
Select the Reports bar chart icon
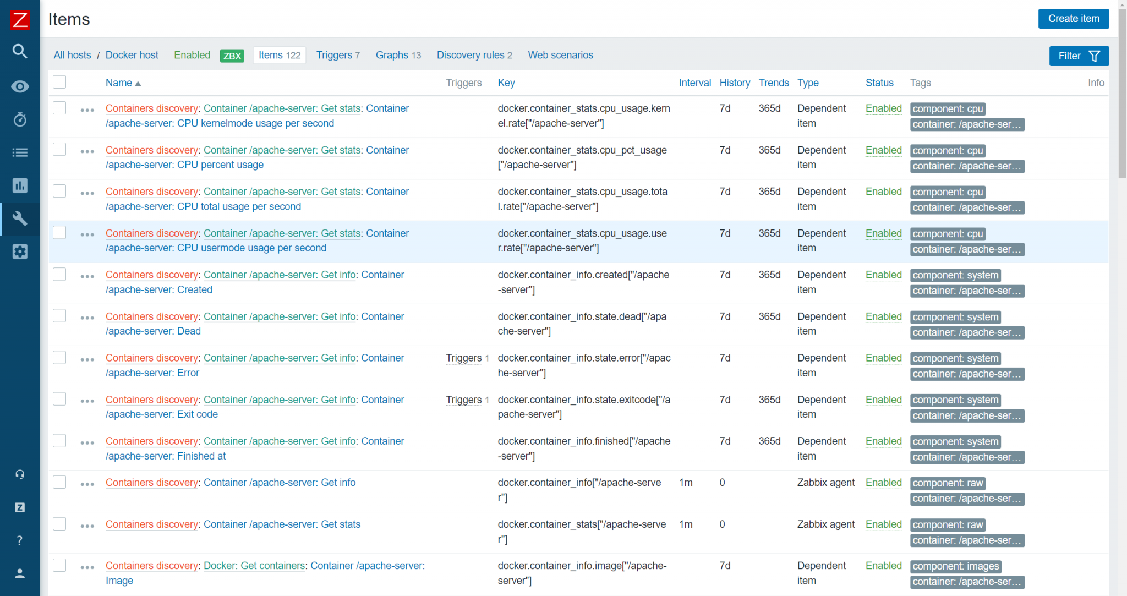(20, 186)
